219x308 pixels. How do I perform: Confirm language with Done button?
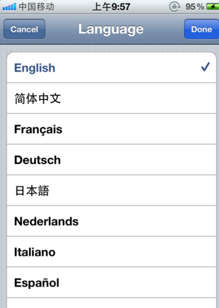coord(202,29)
